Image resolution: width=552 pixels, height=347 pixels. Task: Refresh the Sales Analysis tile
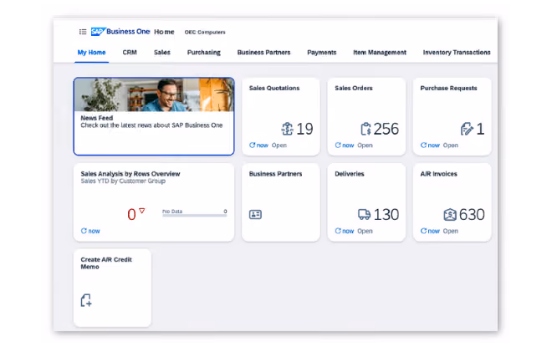[84, 231]
